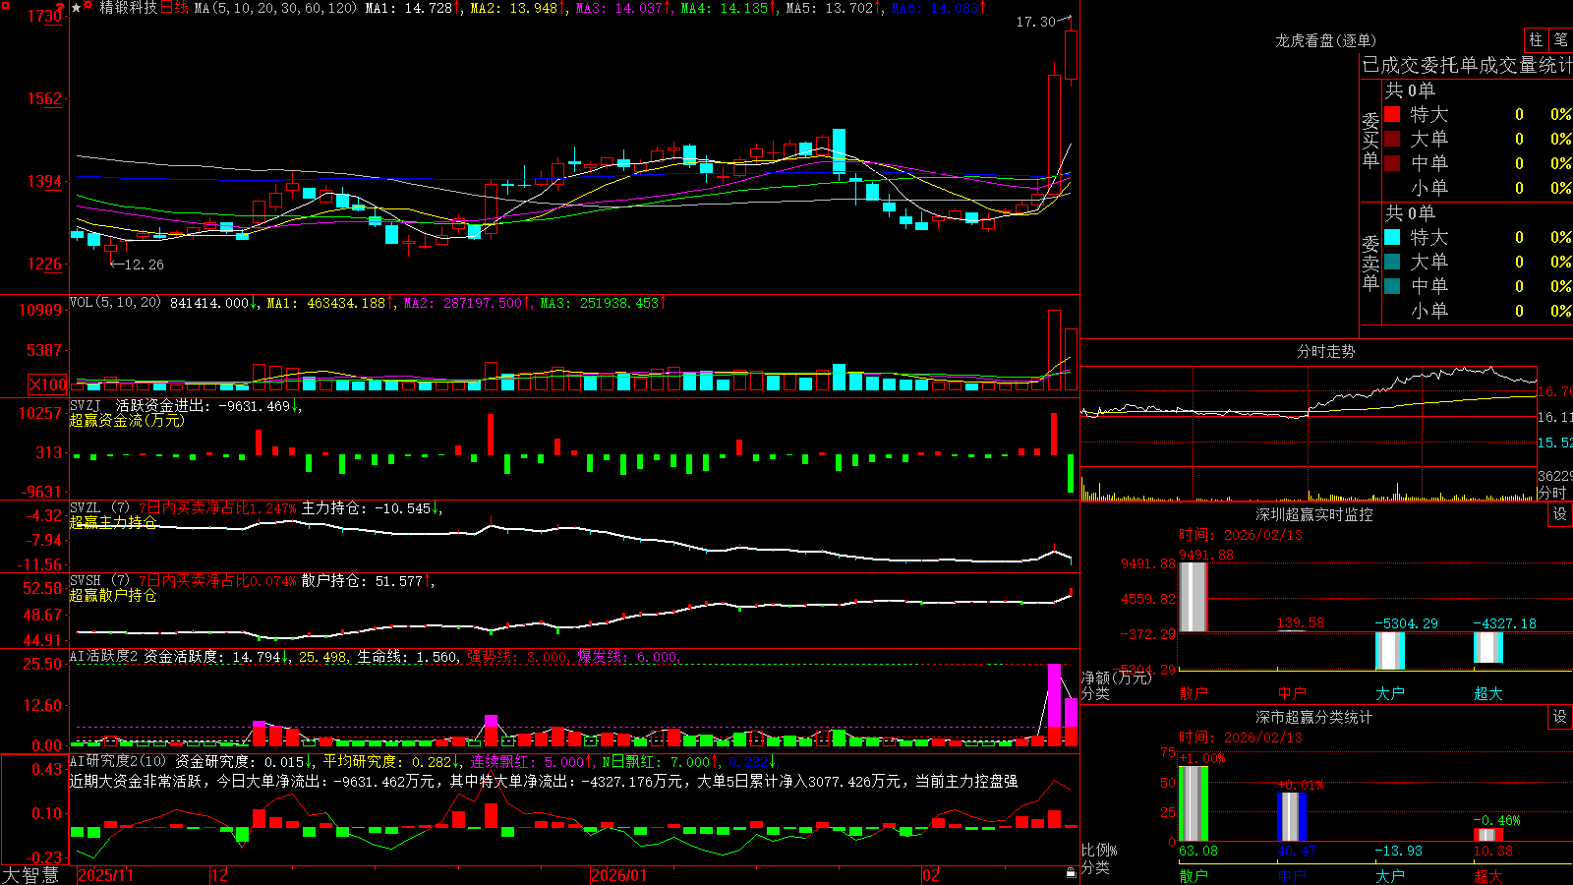Click the red 特大 buy order swatch
Screen dimensions: 1573x885
tap(1392, 114)
